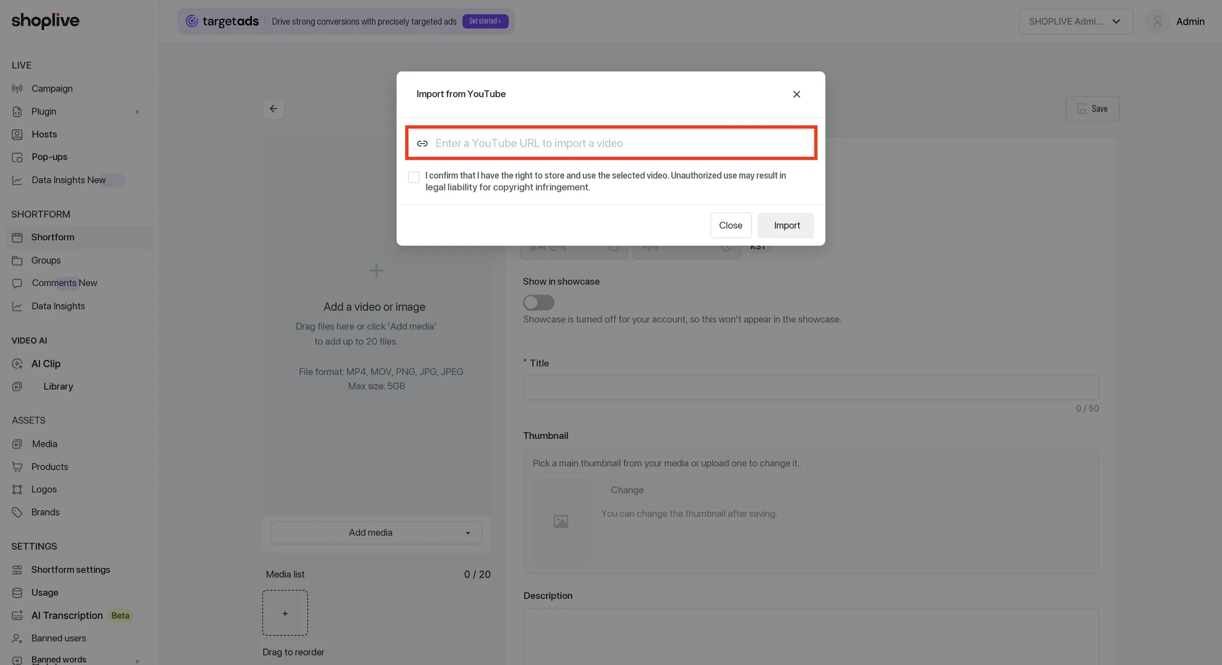
Task: Click the large plus Add a video icon
Action: click(x=376, y=271)
